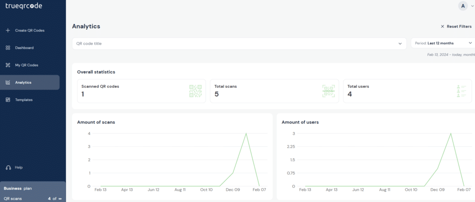Screen dimensions: 475x202
Task: Click the Amount of scans chart title
Action: click(x=96, y=122)
